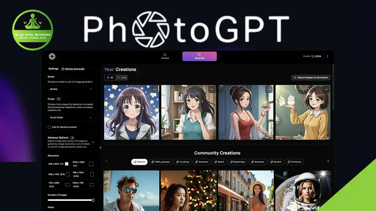Show Liked creations filter
The image size is (376, 211).
[122, 78]
